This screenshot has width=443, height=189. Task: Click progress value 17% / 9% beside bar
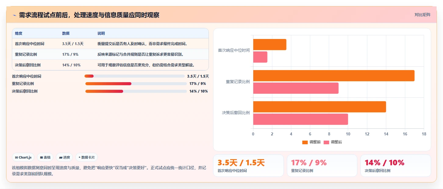[x=198, y=84]
